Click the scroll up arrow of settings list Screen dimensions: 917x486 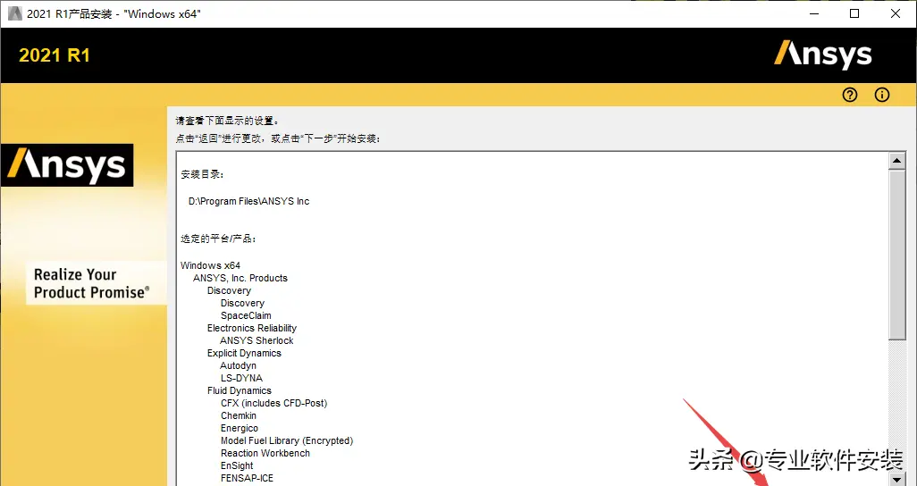pyautogui.click(x=896, y=160)
